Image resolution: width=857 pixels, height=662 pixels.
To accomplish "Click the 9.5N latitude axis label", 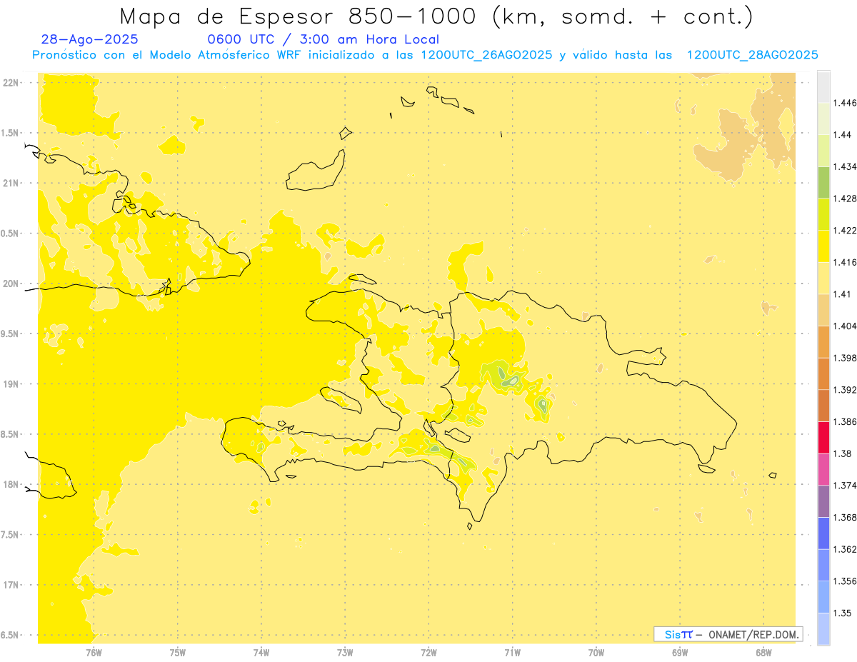I will point(11,334).
